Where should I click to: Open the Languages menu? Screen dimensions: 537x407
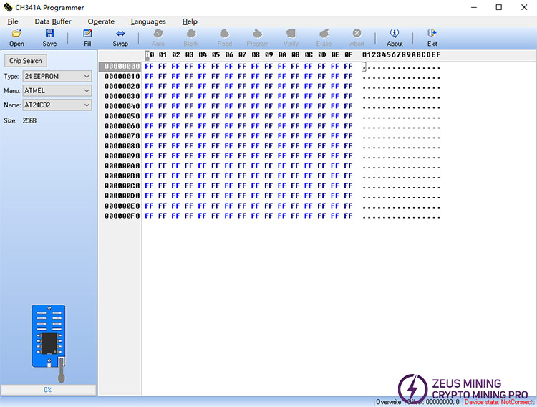click(x=148, y=21)
